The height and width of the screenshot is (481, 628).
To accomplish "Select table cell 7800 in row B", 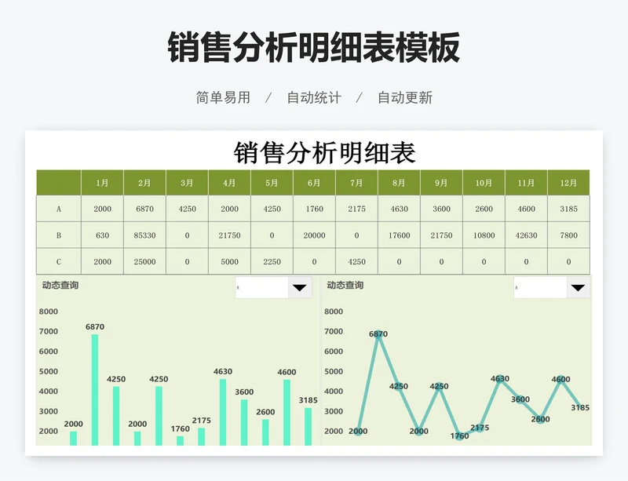I will [x=568, y=235].
